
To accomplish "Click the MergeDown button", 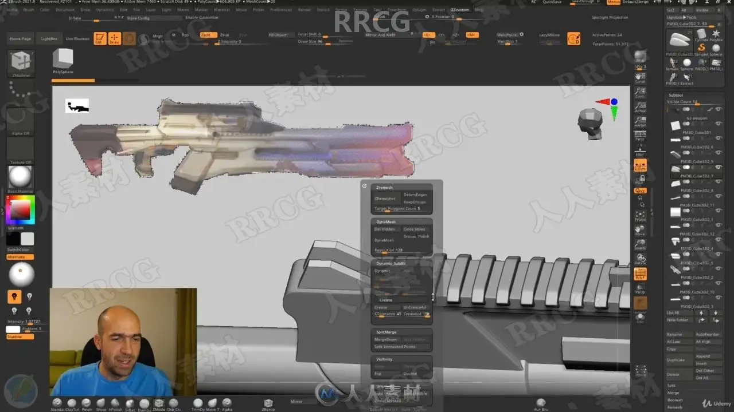I will pyautogui.click(x=386, y=339).
